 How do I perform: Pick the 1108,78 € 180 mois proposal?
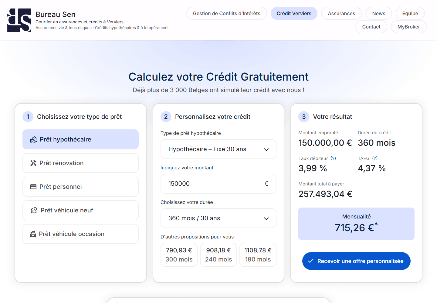click(x=258, y=255)
